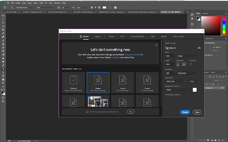Select the Move tool
Screen dimensions: 228x142
tap(3, 16)
